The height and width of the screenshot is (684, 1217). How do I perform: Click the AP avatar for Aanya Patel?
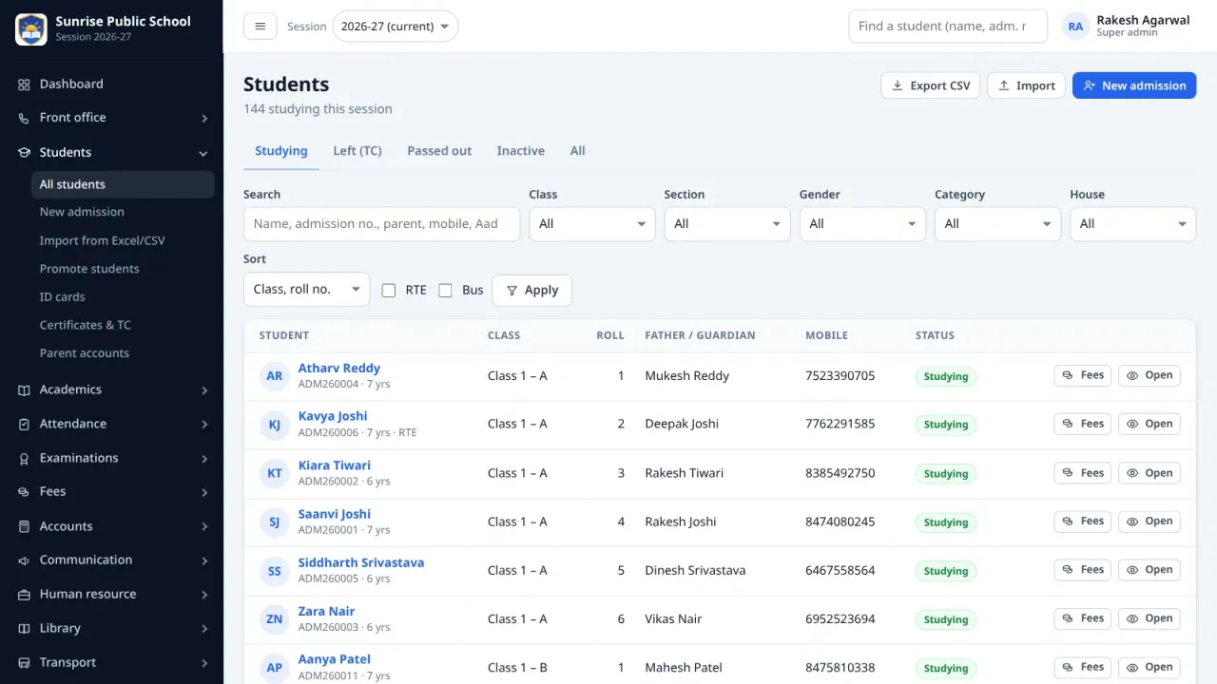coord(274,668)
